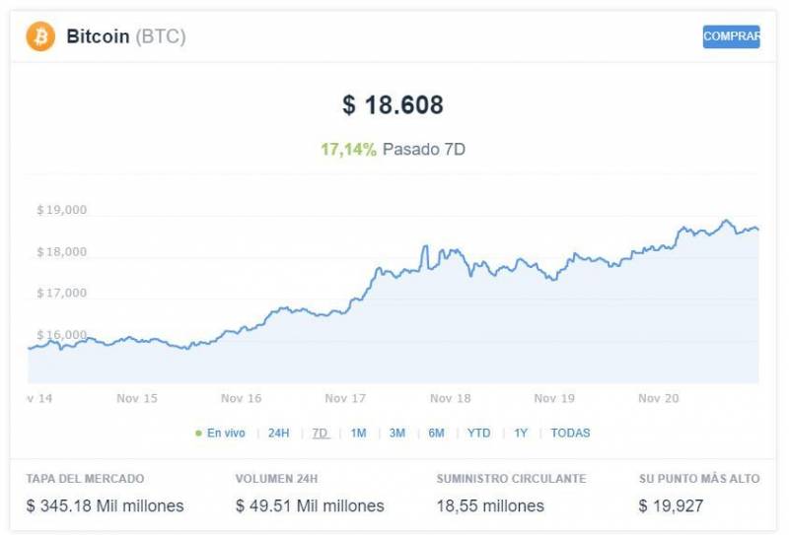Image resolution: width=789 pixels, height=535 pixels.
Task: Click the Nov 17 date axis label
Action: [345, 399]
